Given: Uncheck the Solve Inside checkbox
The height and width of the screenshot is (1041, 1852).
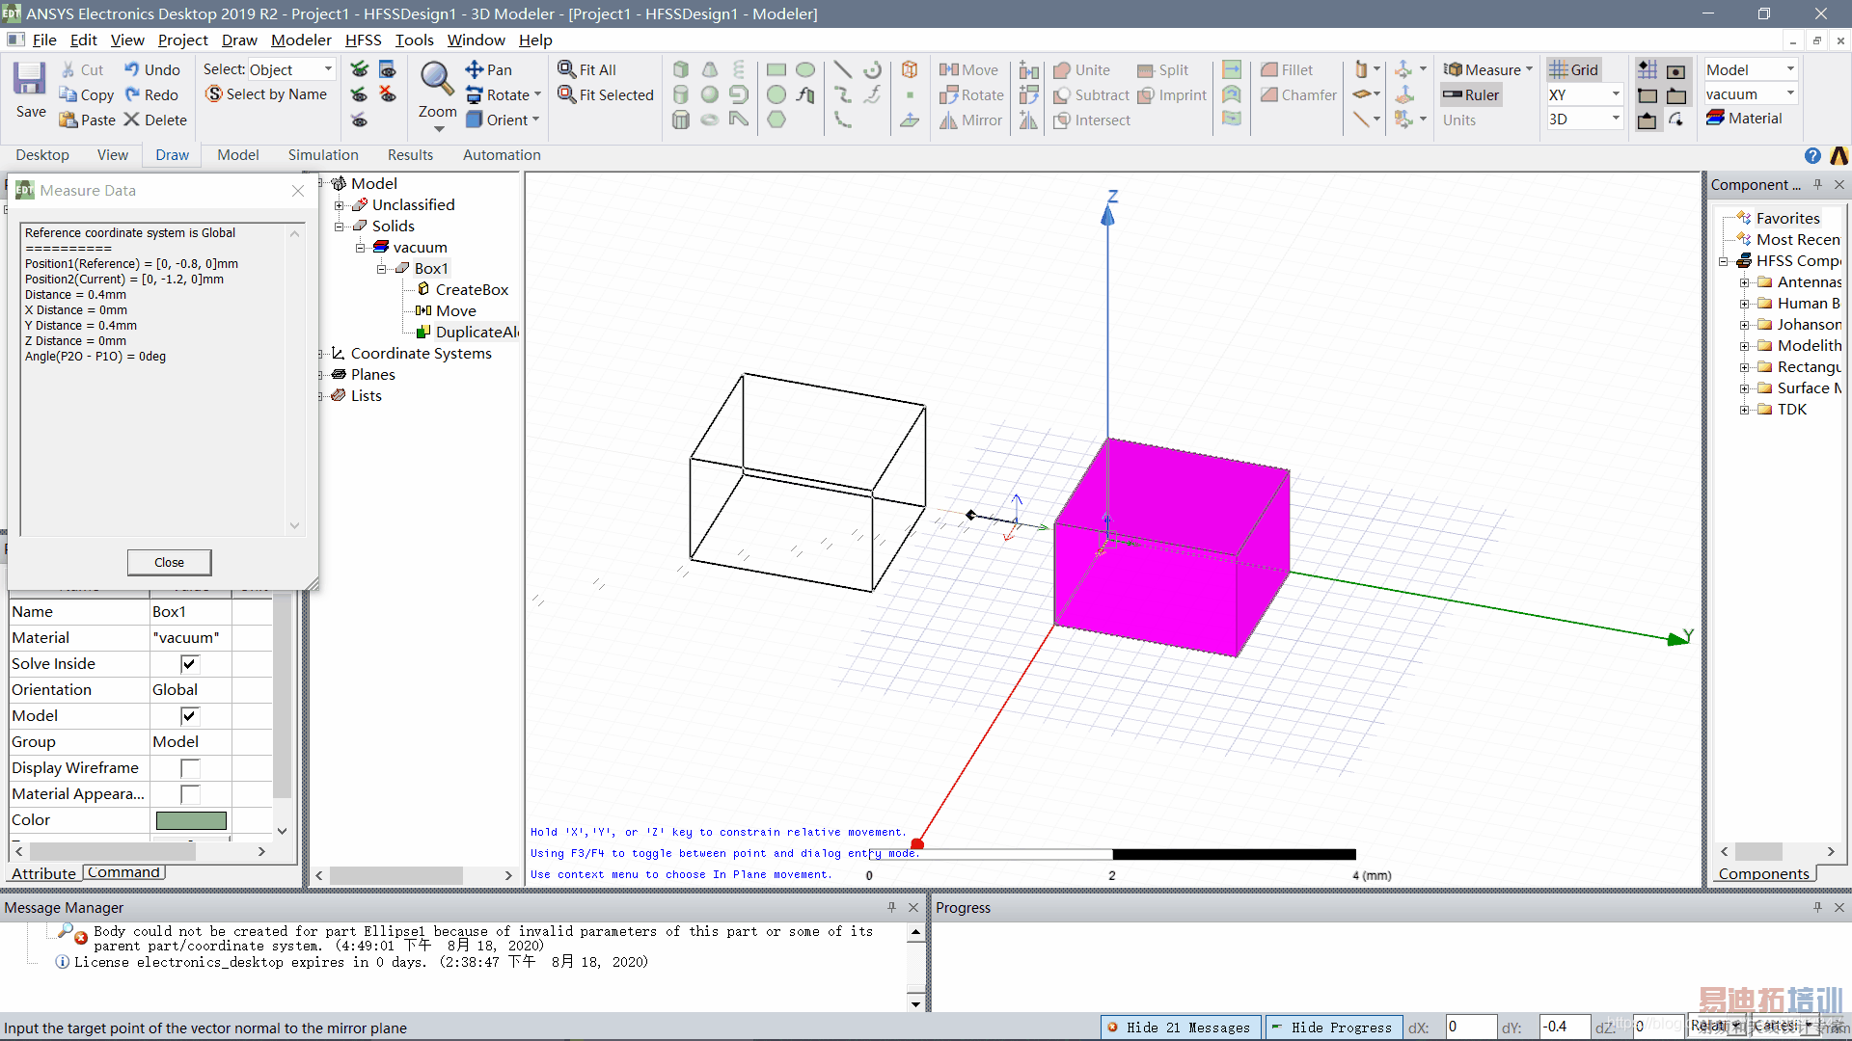Looking at the screenshot, I should pos(189,664).
